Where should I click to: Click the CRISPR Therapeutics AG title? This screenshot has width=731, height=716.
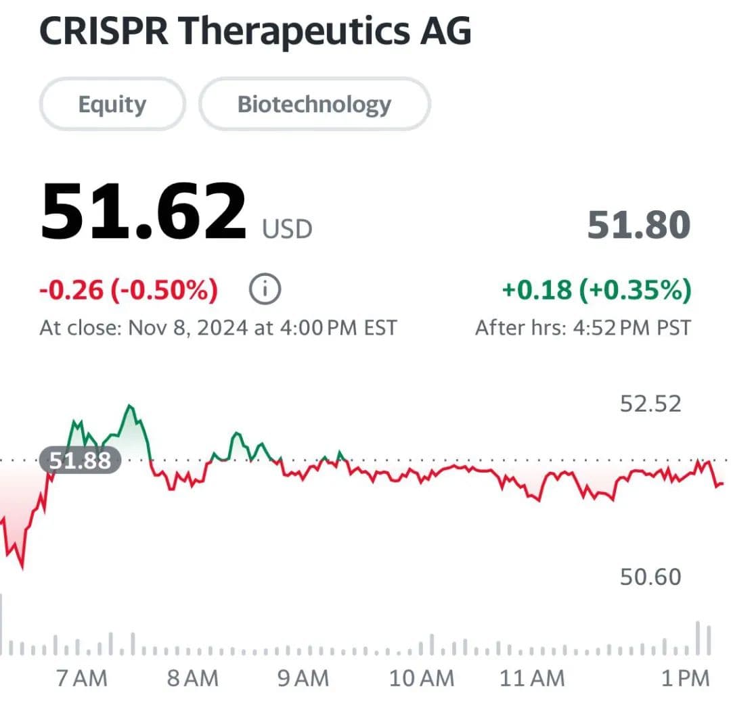(x=255, y=32)
